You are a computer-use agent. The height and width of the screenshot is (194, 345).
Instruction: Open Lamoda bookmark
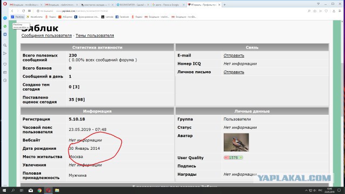[107, 17]
